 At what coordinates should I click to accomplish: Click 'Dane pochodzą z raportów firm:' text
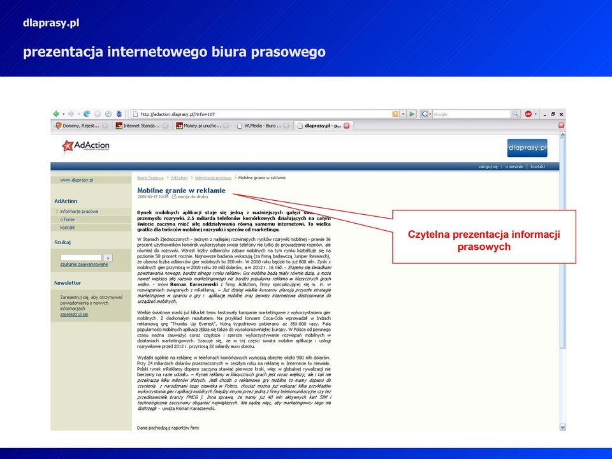pos(168,428)
